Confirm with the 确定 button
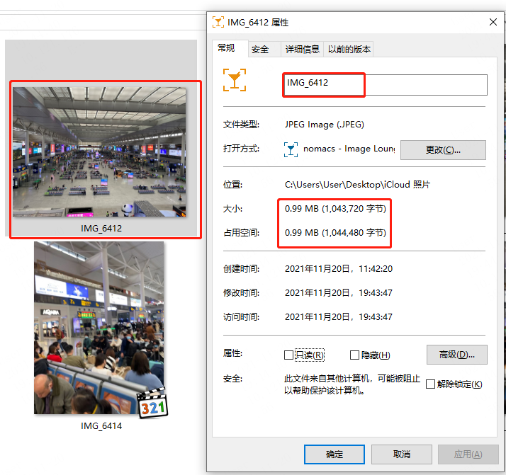The image size is (506, 475). 334,454
